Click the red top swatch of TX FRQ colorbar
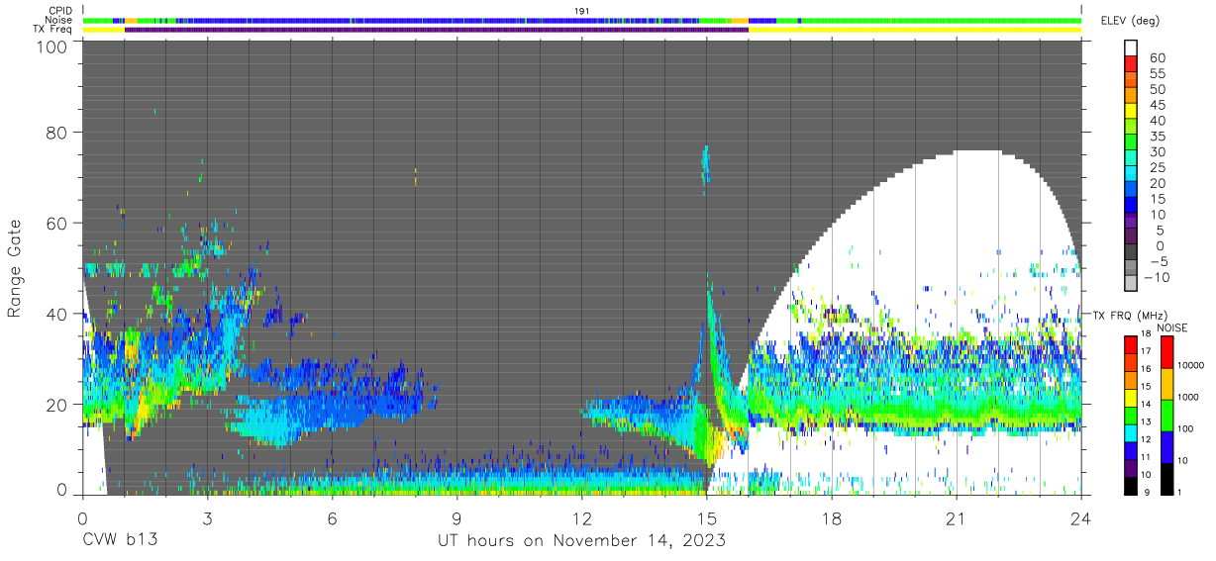 [1132, 344]
